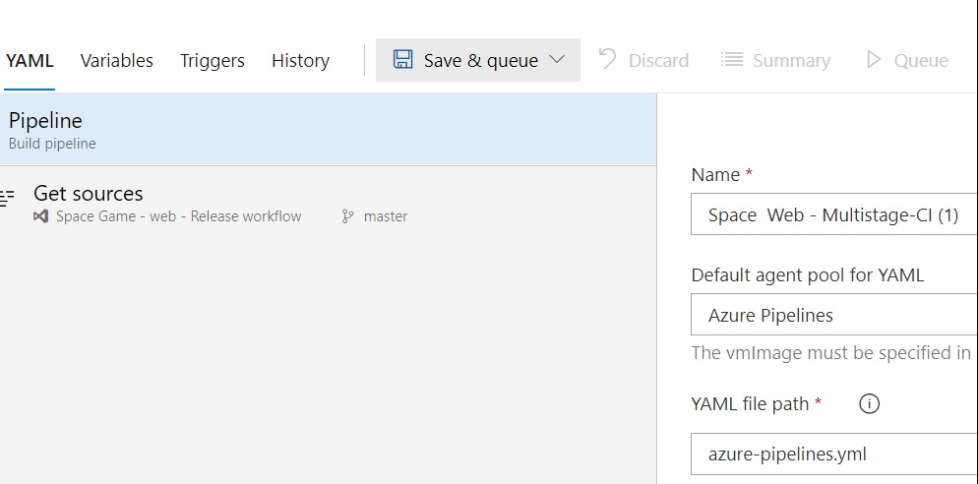The height and width of the screenshot is (484, 978).
Task: Click the Get sources lines icon
Action: pos(8,198)
